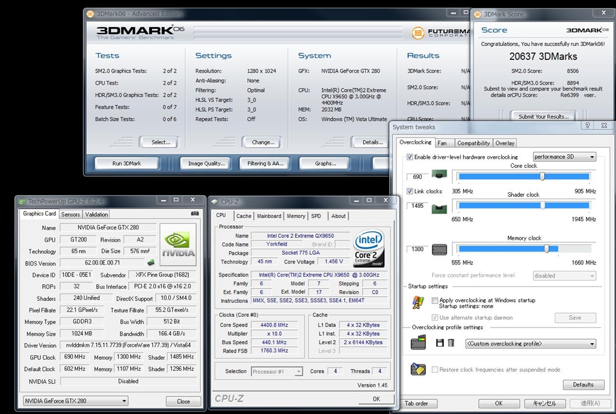616x414 pixels.
Task: Click the help question mark in System tweaks
Action: pyautogui.click(x=587, y=126)
